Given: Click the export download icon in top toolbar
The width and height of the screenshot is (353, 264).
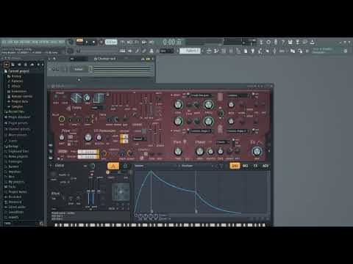Looking at the screenshot, I should pos(313,42).
